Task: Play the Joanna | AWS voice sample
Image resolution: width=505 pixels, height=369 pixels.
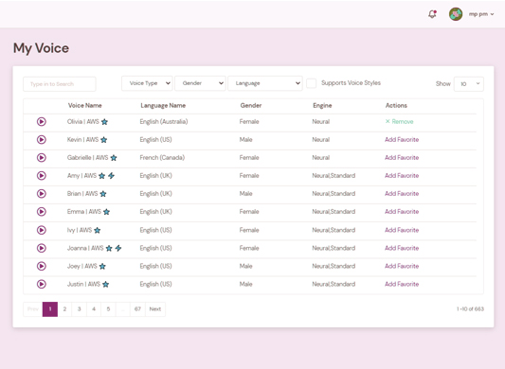Action: [x=42, y=248]
